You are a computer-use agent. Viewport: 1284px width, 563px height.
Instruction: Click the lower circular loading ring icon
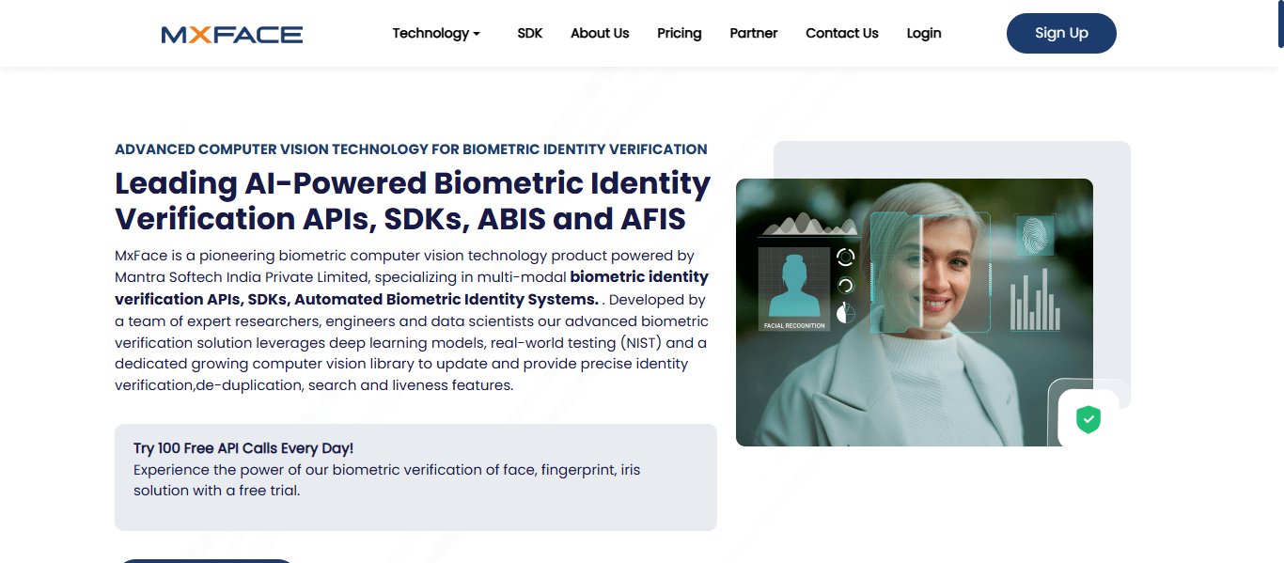[846, 284]
